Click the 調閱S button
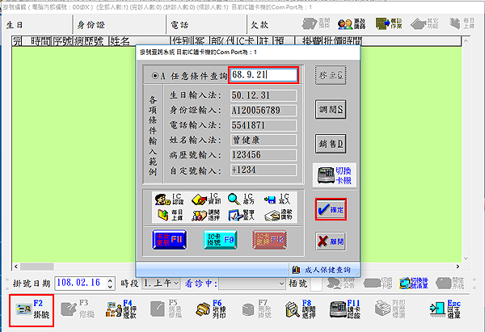The height and width of the screenshot is (332, 485). coord(331,109)
